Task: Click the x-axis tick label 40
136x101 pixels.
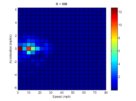Action: [x=62, y=93]
